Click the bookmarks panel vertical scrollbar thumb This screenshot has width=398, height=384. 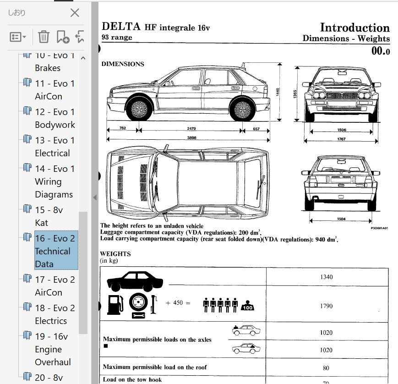[x=83, y=273]
